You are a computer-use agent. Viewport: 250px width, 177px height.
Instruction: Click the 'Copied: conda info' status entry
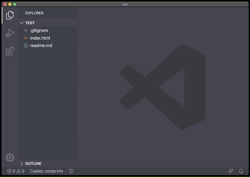pos(46,171)
